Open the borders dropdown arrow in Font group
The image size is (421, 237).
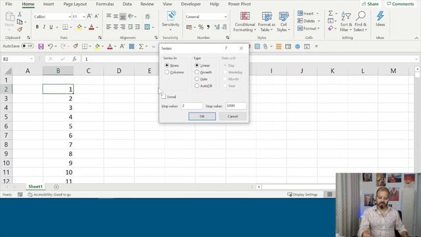(71, 27)
